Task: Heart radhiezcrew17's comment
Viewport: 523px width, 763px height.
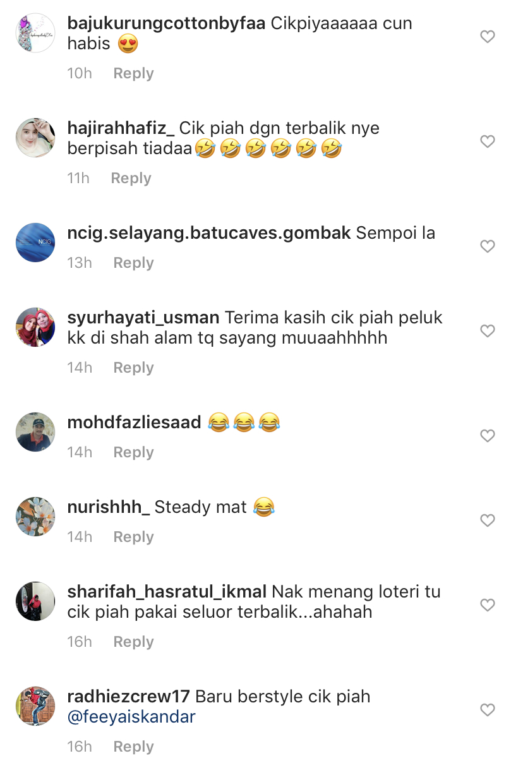Action: coord(487,710)
